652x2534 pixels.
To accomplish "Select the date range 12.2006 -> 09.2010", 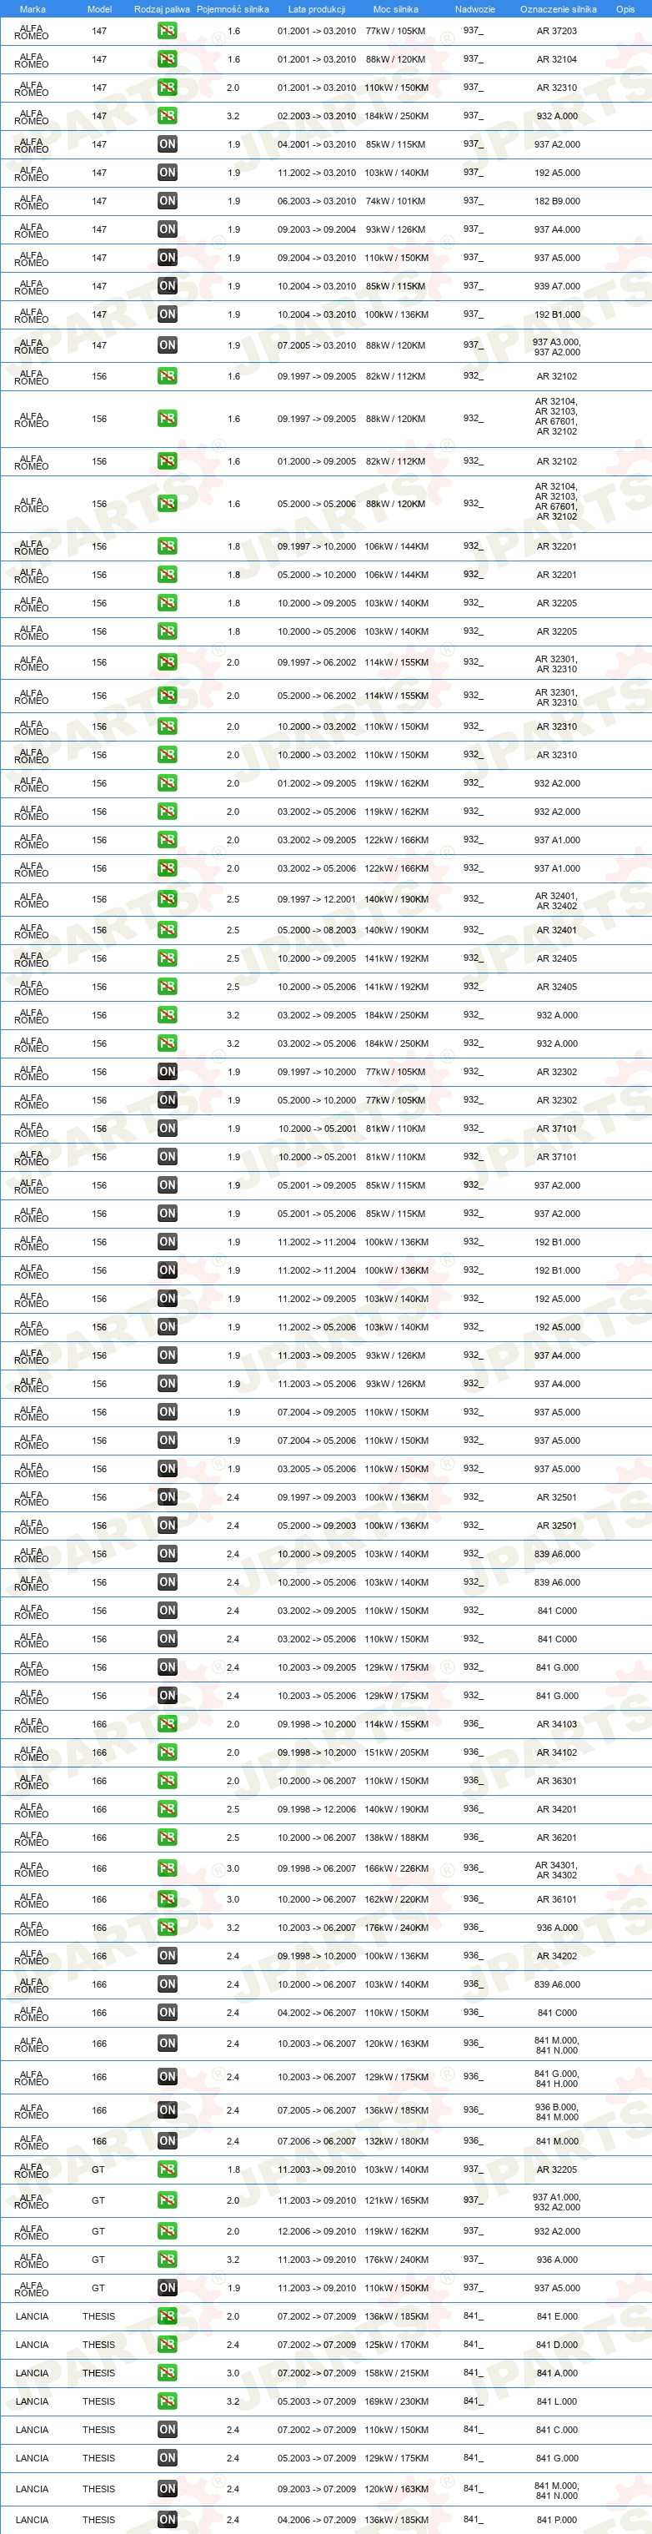I will tap(317, 2232).
